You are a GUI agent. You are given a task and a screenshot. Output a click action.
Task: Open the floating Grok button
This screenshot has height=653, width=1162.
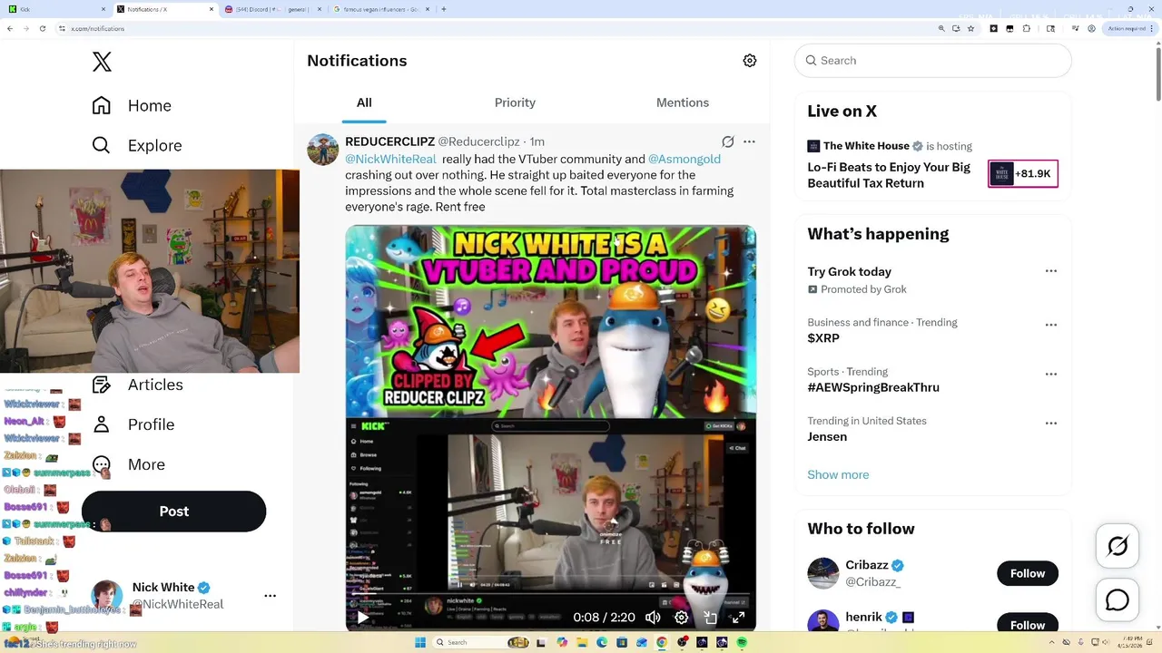1118,546
